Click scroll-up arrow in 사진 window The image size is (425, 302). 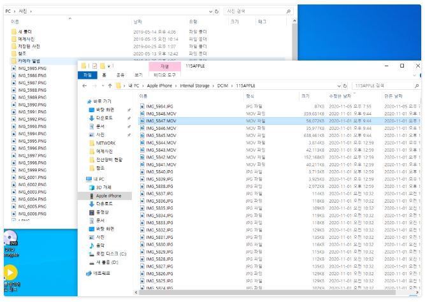click(x=294, y=21)
